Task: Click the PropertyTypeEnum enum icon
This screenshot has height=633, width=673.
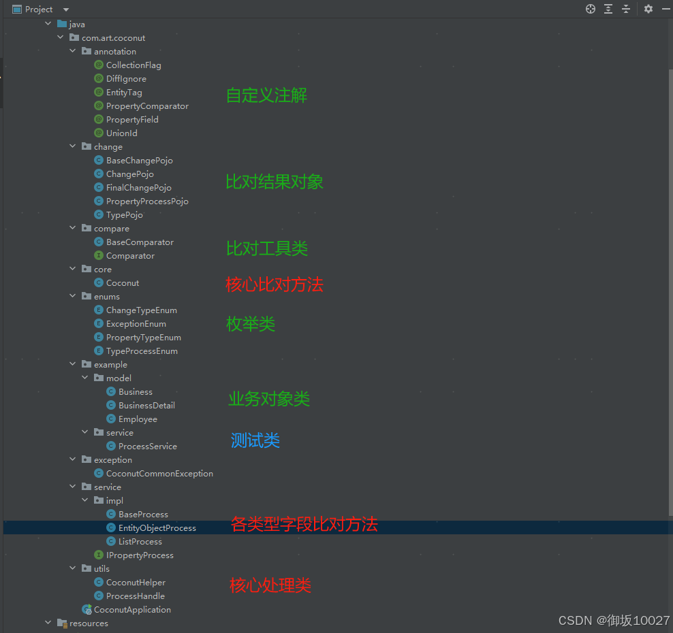Action: [x=99, y=337]
